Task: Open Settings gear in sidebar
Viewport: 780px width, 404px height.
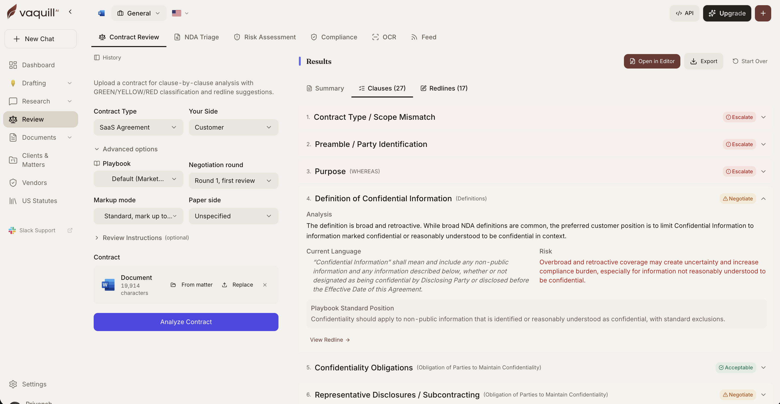Action: (x=13, y=384)
